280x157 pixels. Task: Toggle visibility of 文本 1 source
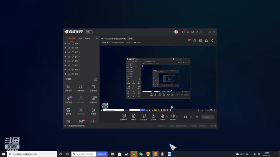coord(65,48)
